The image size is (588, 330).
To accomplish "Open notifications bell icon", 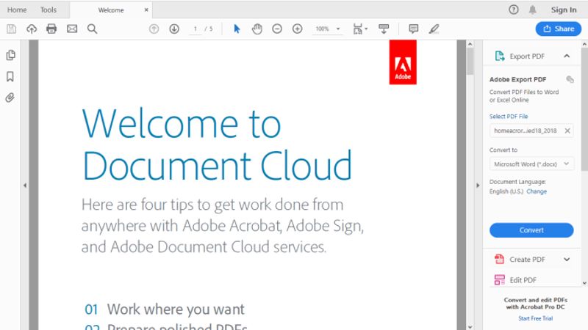I will click(532, 10).
